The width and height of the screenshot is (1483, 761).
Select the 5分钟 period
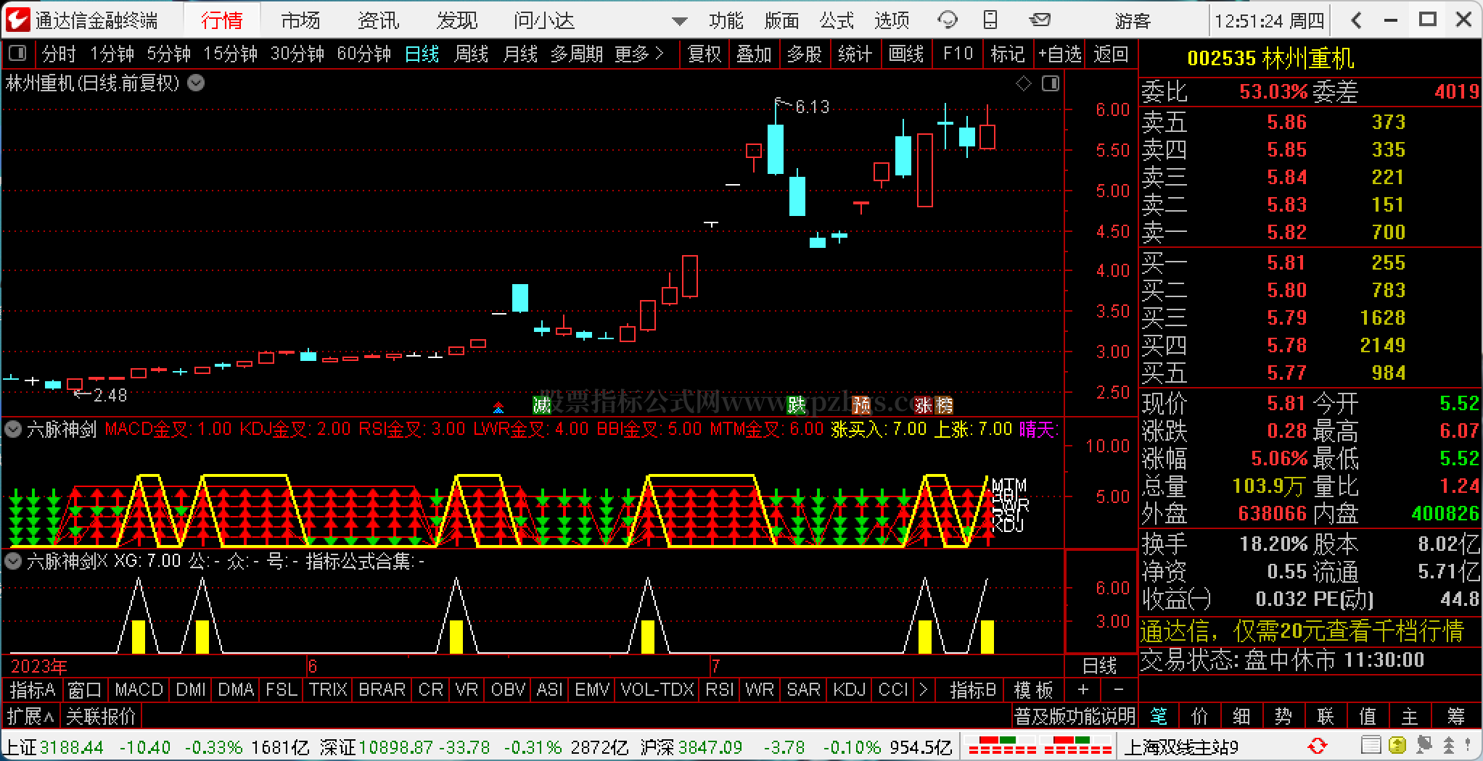point(168,54)
